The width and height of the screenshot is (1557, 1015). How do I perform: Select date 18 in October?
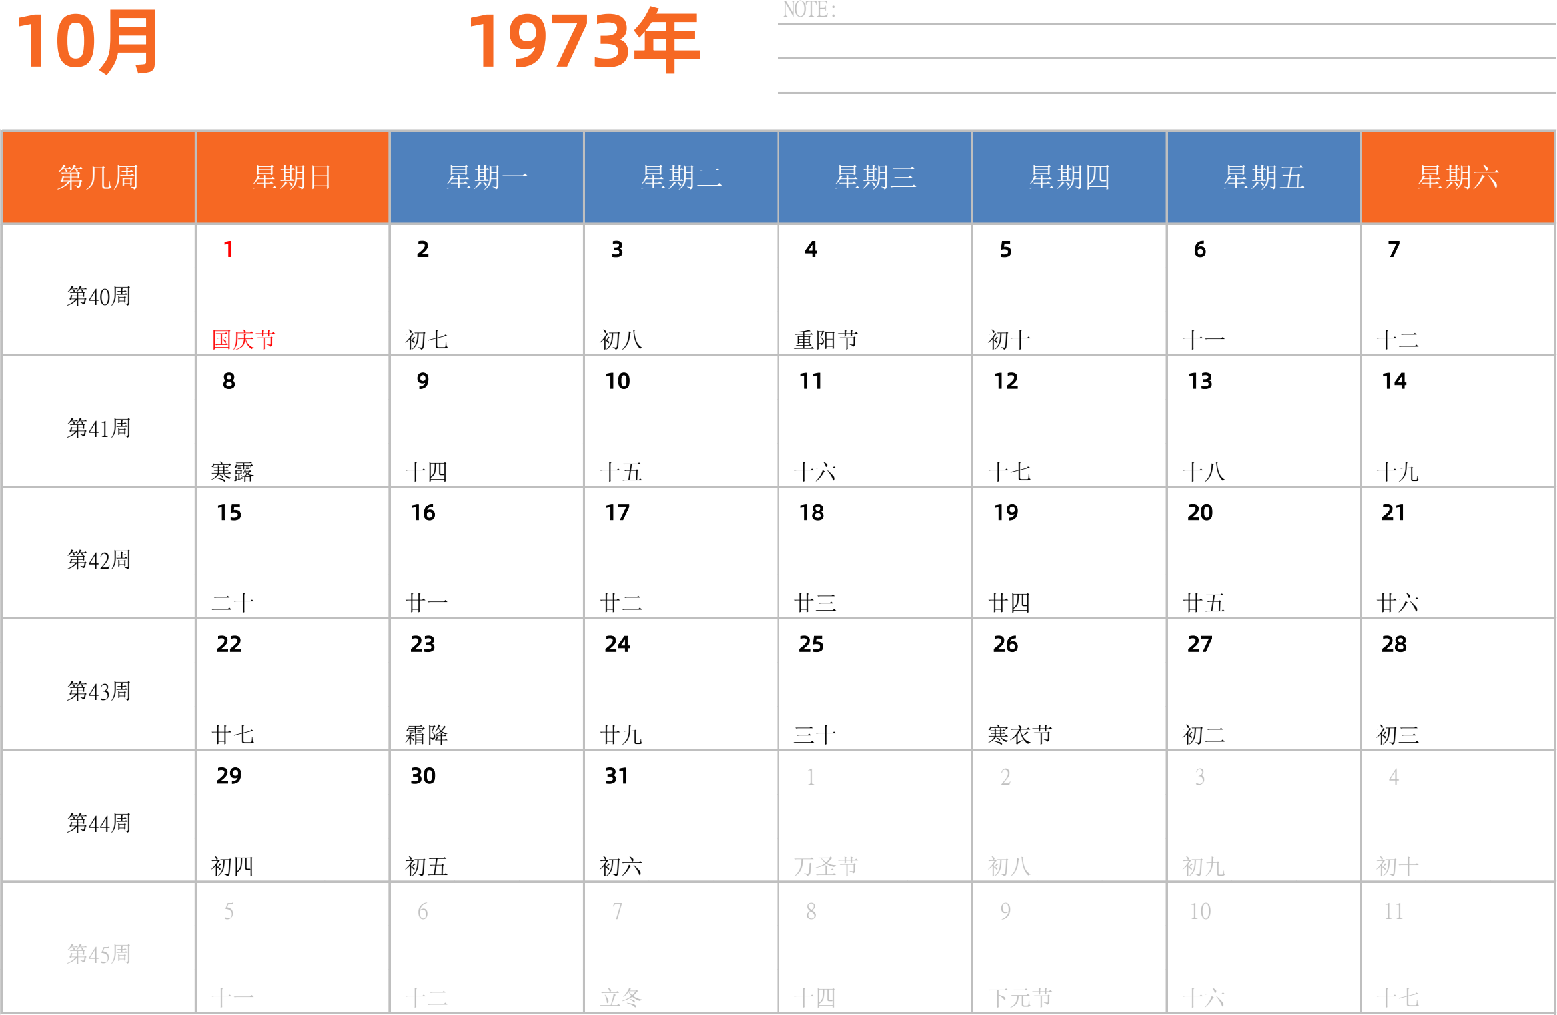click(x=811, y=513)
